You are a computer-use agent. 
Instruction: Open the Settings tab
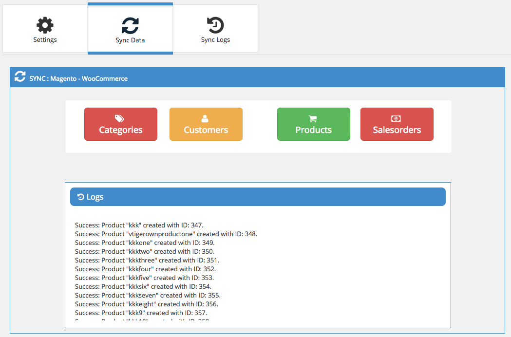tap(45, 28)
